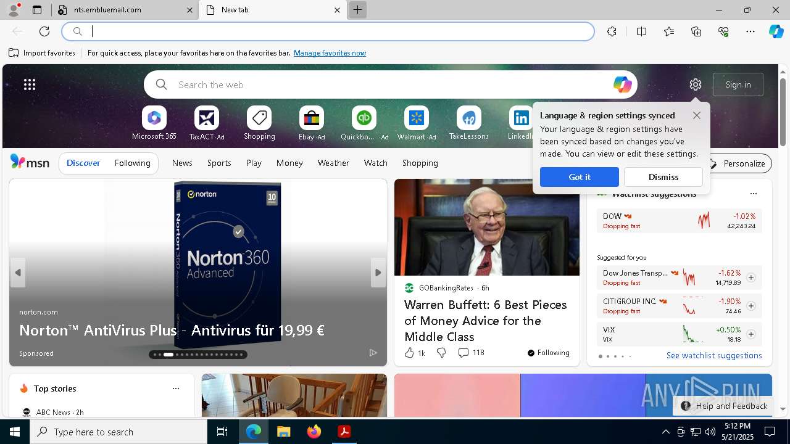790x444 pixels.
Task: Select the Discover feed tab
Action: point(83,163)
